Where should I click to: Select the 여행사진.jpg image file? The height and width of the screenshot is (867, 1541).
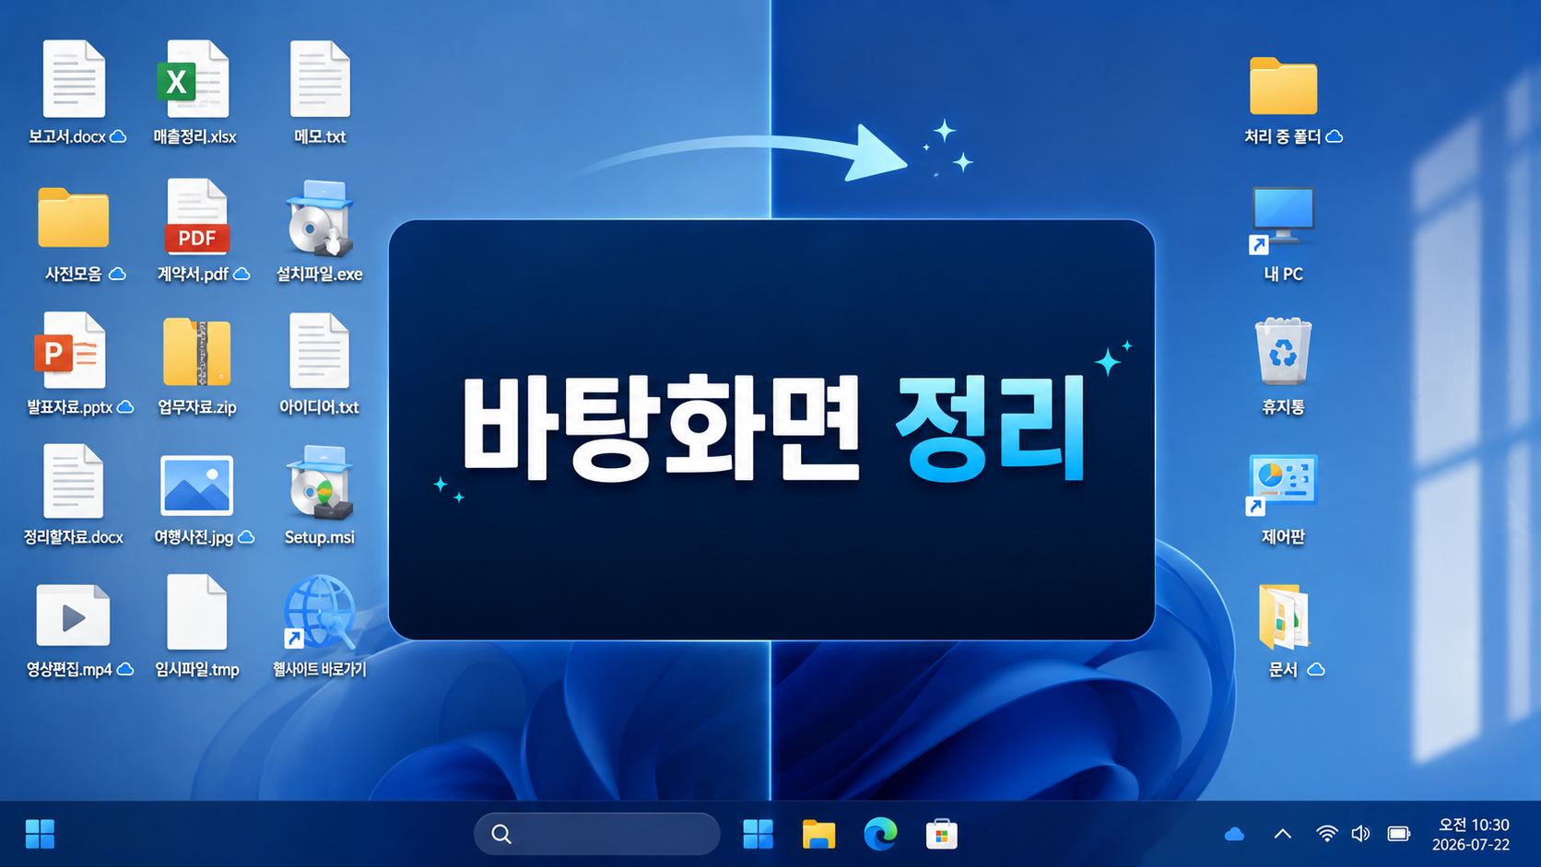pyautogui.click(x=196, y=485)
